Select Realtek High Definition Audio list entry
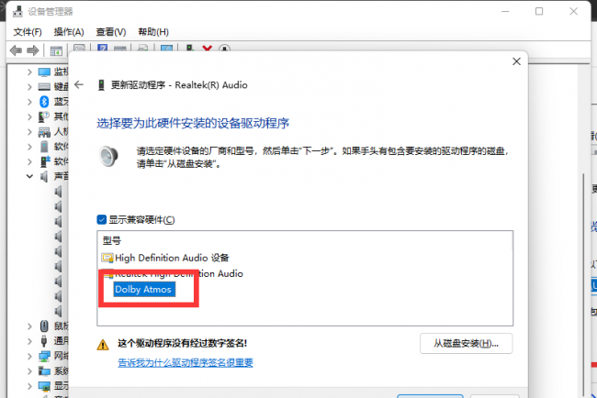597x398 pixels. 178,273
